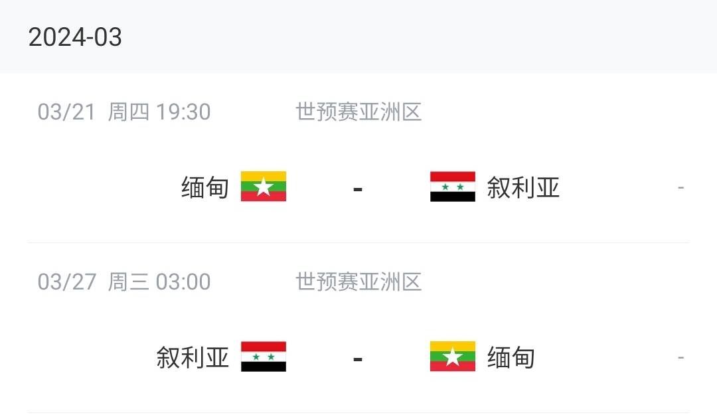Click Syria flag in the 03/21 match
Screen dimensions: 717x417
(x=453, y=187)
